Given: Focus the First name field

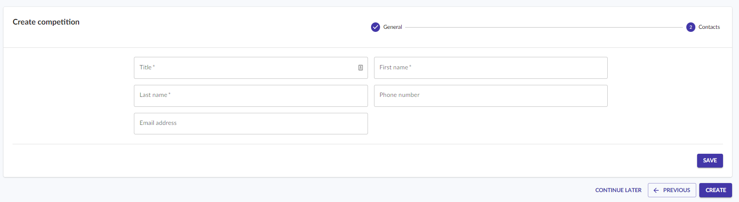Looking at the screenshot, I should pyautogui.click(x=491, y=68).
